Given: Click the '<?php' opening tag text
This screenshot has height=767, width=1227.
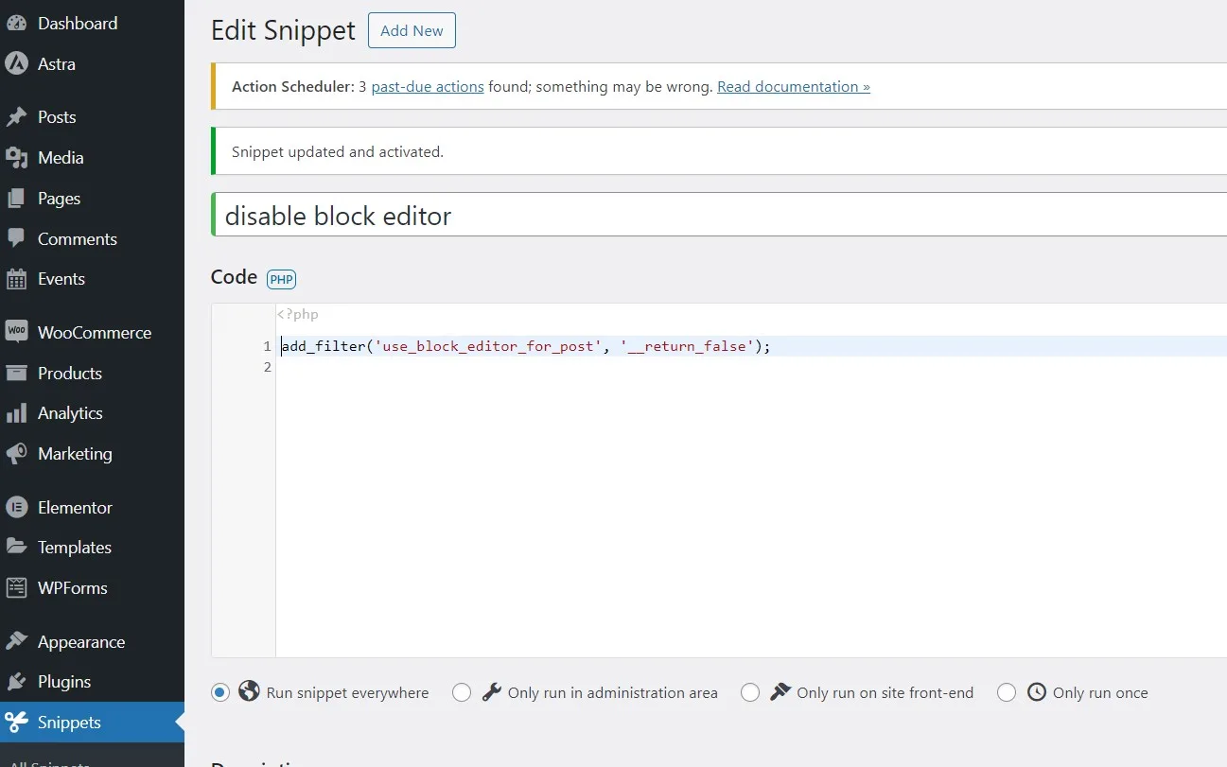Looking at the screenshot, I should (x=298, y=314).
